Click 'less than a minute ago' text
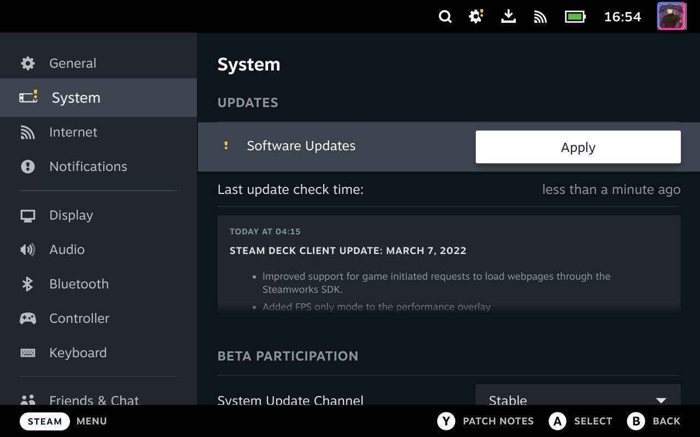This screenshot has width=700, height=437. pyautogui.click(x=611, y=190)
